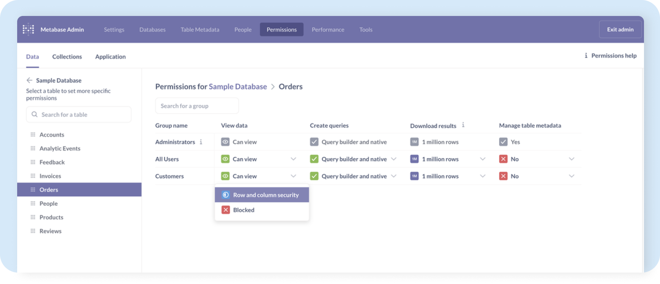Click the grid icon next to Reviews
Image resolution: width=660 pixels, height=284 pixels.
[x=33, y=231]
